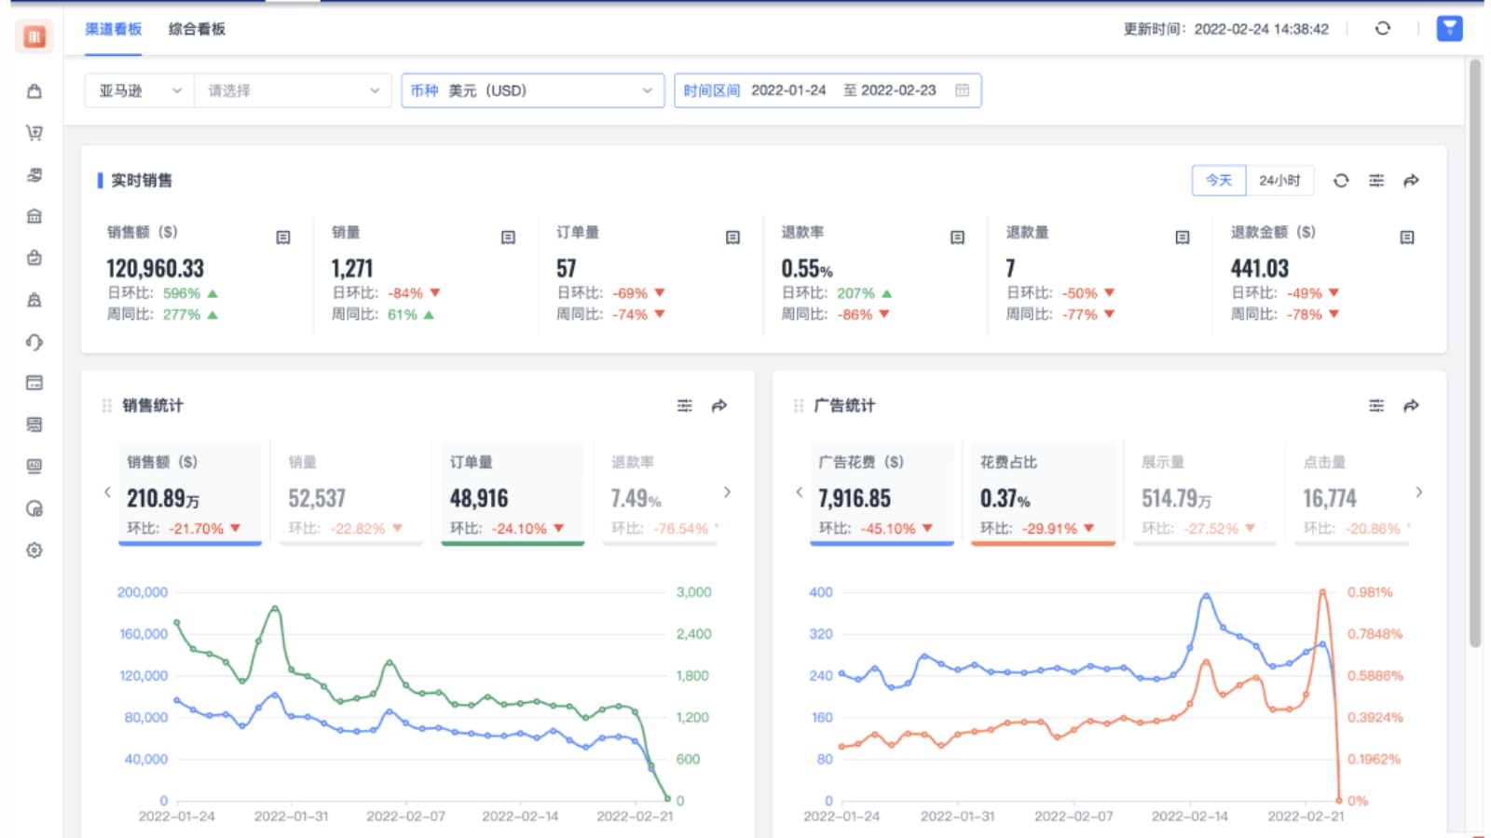Click share icon in 实时销售 panel

[x=1411, y=181]
